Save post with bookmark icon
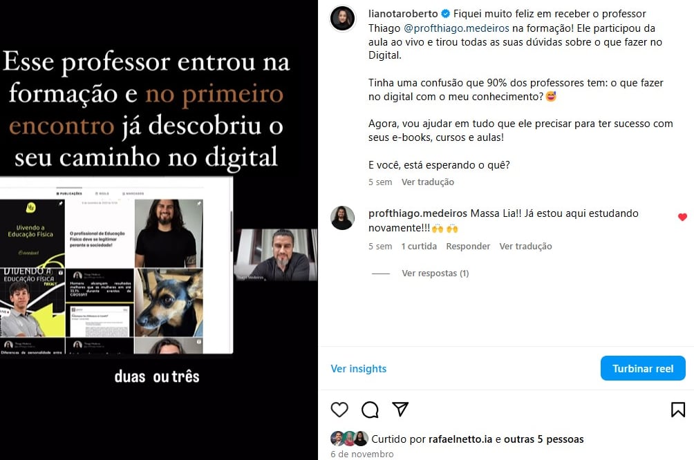Screen dimensions: 694x460 [x=677, y=410]
